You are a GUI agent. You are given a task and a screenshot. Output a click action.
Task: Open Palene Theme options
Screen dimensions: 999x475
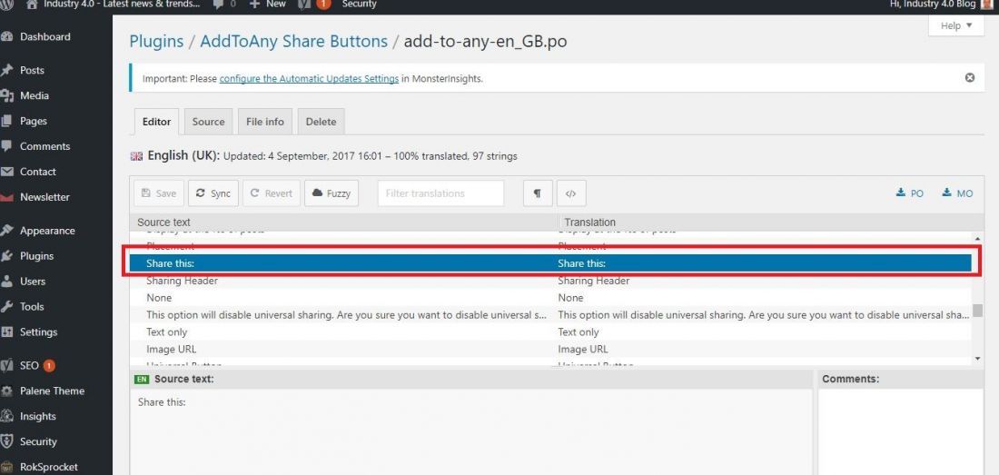coord(52,391)
